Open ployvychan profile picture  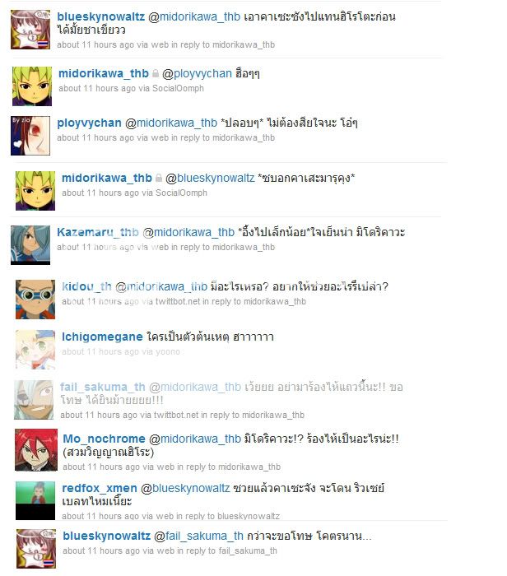click(30, 136)
